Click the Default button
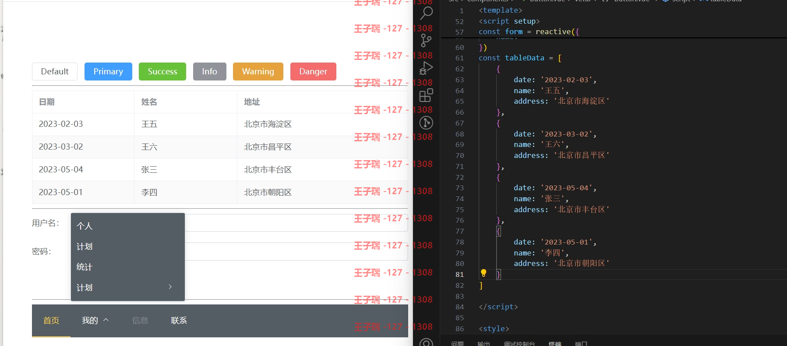 55,71
